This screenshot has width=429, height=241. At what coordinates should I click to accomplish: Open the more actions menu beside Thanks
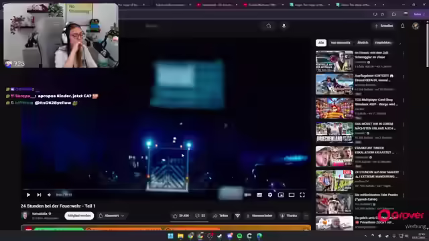pos(306,216)
